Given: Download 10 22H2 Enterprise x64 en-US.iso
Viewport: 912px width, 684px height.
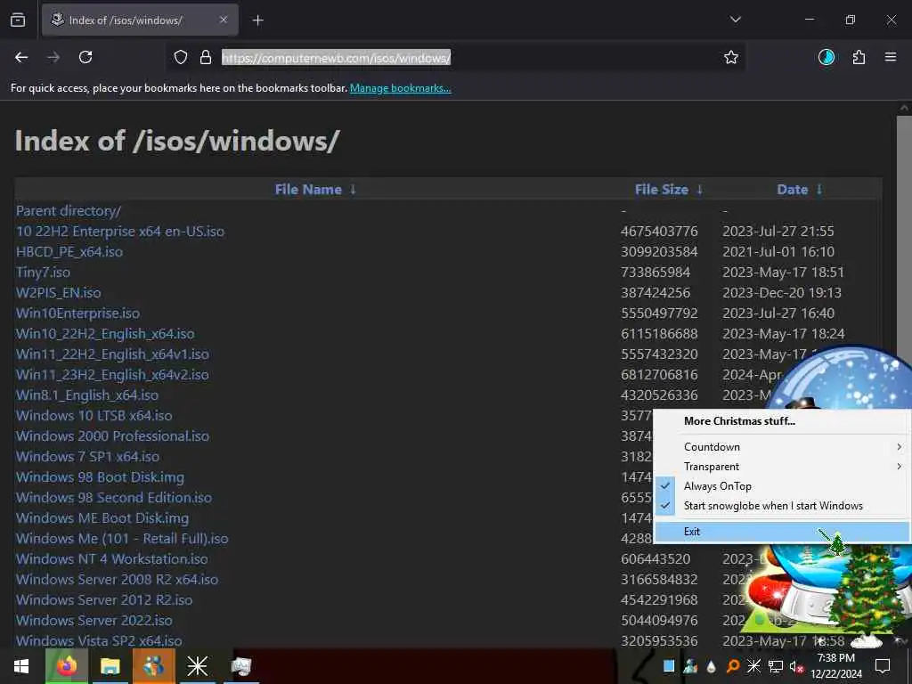Looking at the screenshot, I should point(120,231).
